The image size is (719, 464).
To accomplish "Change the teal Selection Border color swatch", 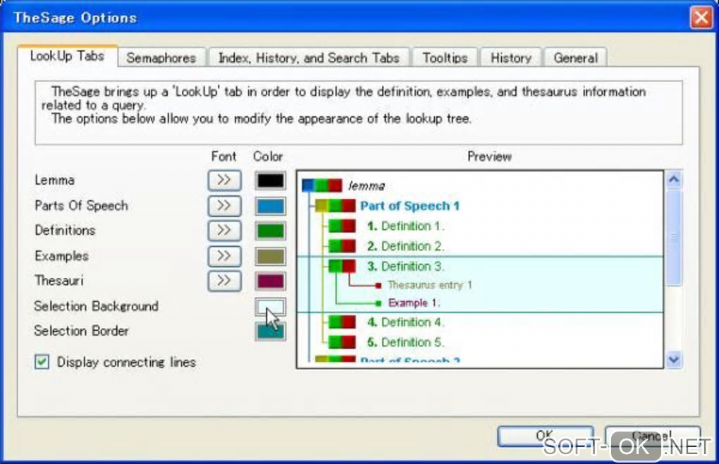I will pyautogui.click(x=270, y=331).
